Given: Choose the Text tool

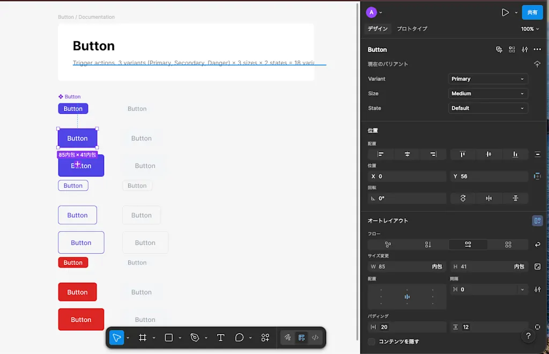Looking at the screenshot, I should [220, 337].
